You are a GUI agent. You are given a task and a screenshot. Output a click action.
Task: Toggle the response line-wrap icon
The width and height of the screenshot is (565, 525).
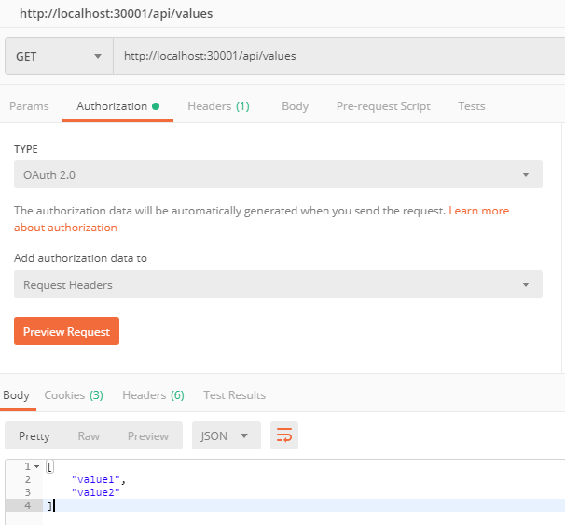(x=284, y=435)
